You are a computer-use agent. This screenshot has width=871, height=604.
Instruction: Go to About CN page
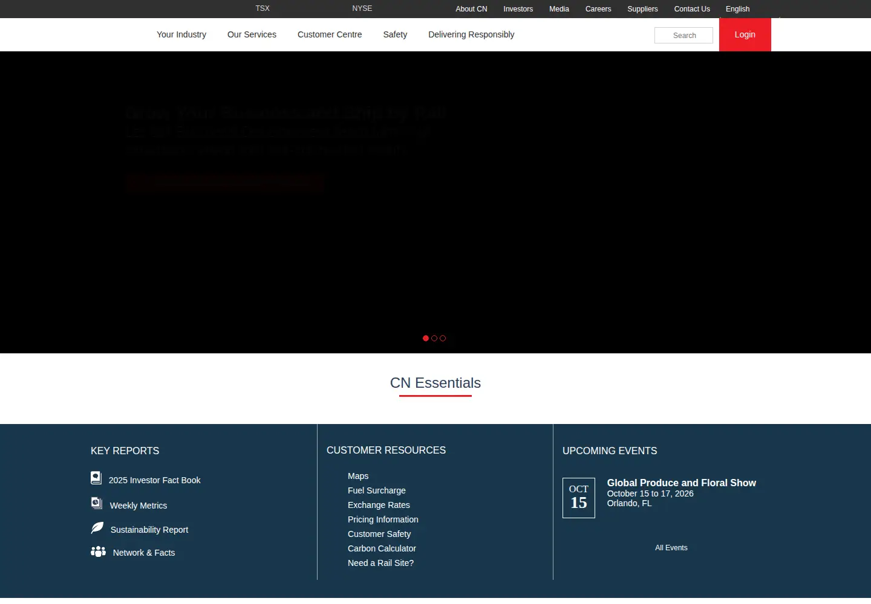click(471, 9)
